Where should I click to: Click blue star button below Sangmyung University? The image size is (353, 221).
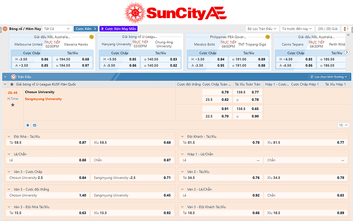click(x=28, y=125)
